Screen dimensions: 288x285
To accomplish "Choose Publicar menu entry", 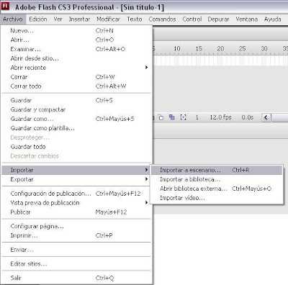I will pos(77,212).
